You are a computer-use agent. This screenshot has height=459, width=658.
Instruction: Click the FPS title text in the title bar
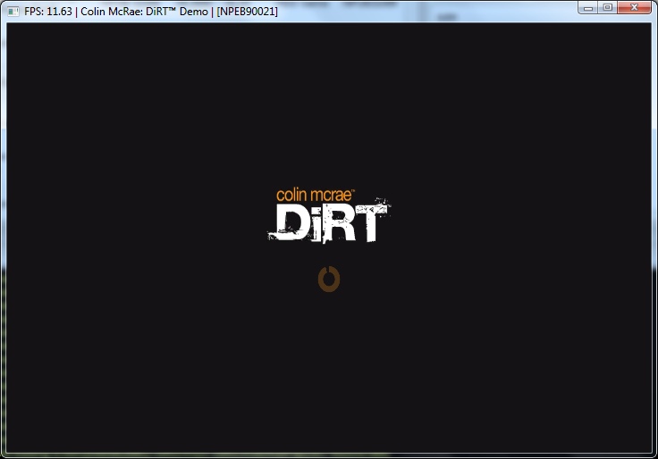[151, 12]
